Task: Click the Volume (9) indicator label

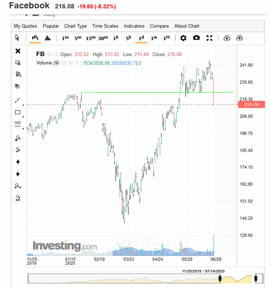Action: [48, 63]
